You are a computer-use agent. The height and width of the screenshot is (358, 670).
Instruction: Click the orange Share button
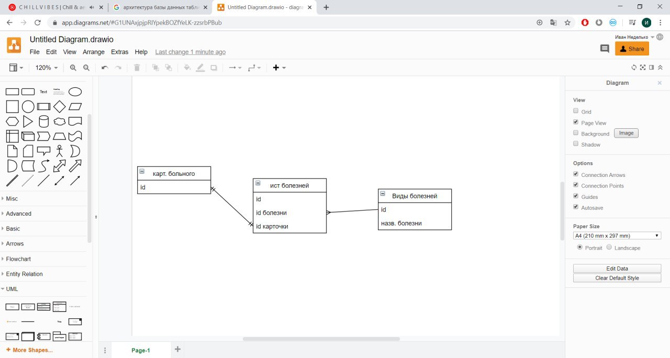pyautogui.click(x=632, y=49)
